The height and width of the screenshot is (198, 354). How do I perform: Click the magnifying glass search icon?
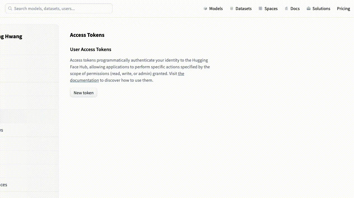(x=10, y=9)
